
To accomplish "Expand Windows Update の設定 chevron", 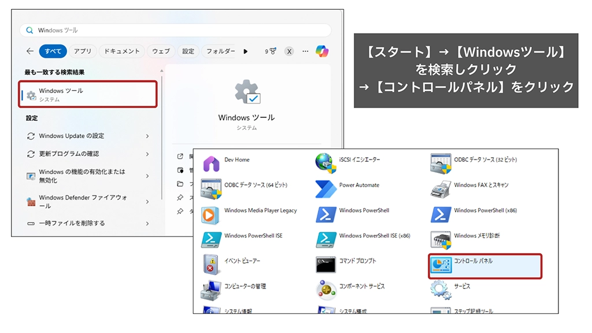I will click(x=147, y=136).
